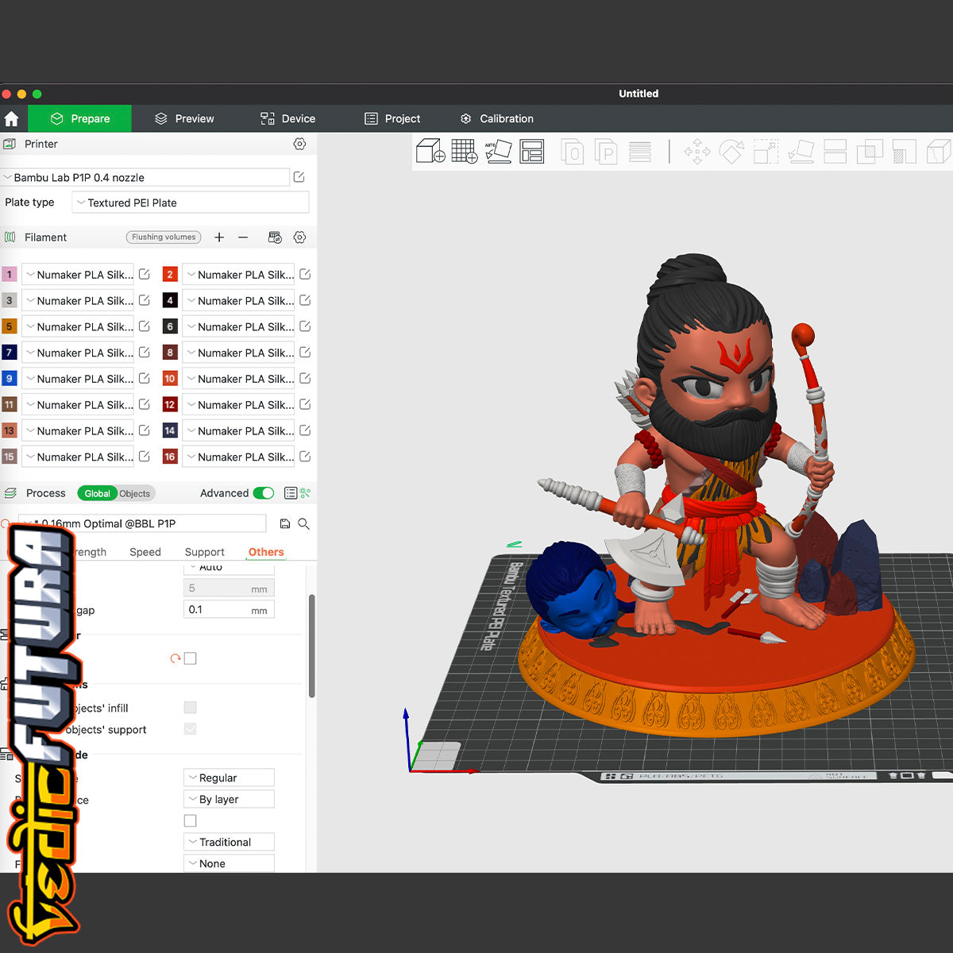Open printer settings gear icon
The height and width of the screenshot is (953, 953).
(299, 144)
